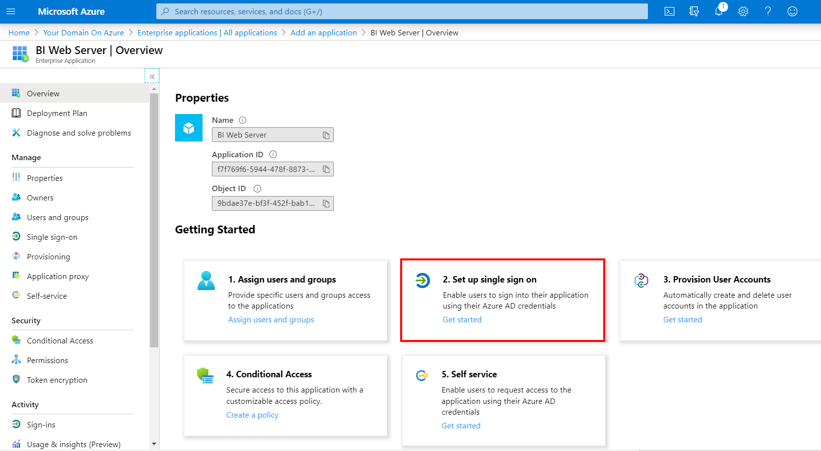This screenshot has width=821, height=451.
Task: Copy the Application ID value
Action: [x=326, y=169]
